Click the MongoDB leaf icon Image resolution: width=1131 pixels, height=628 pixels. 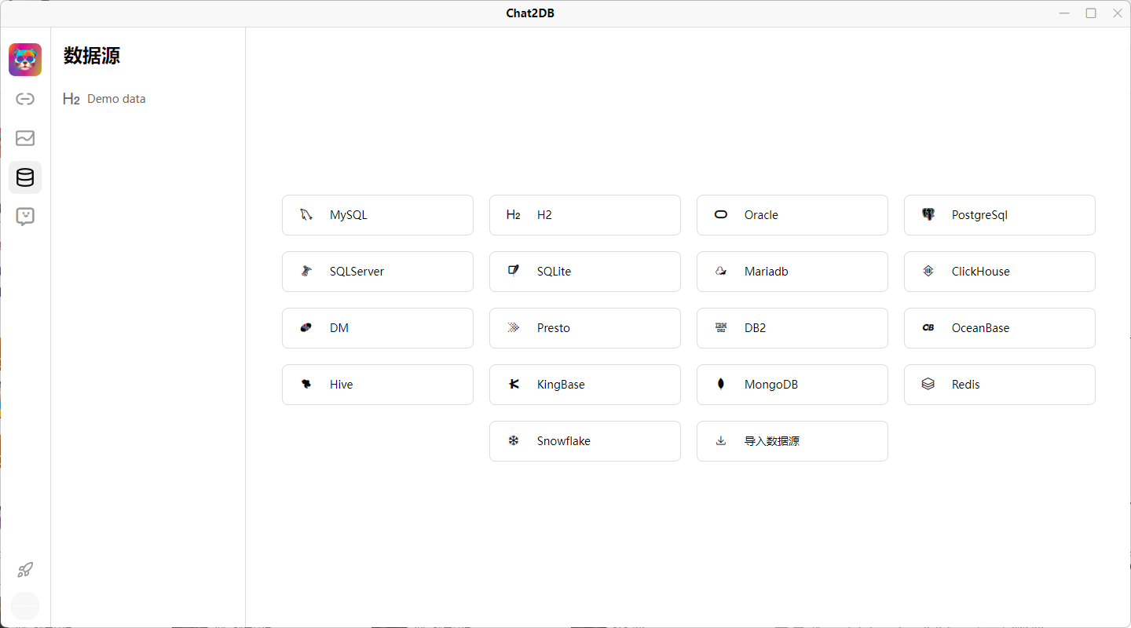[x=721, y=385]
